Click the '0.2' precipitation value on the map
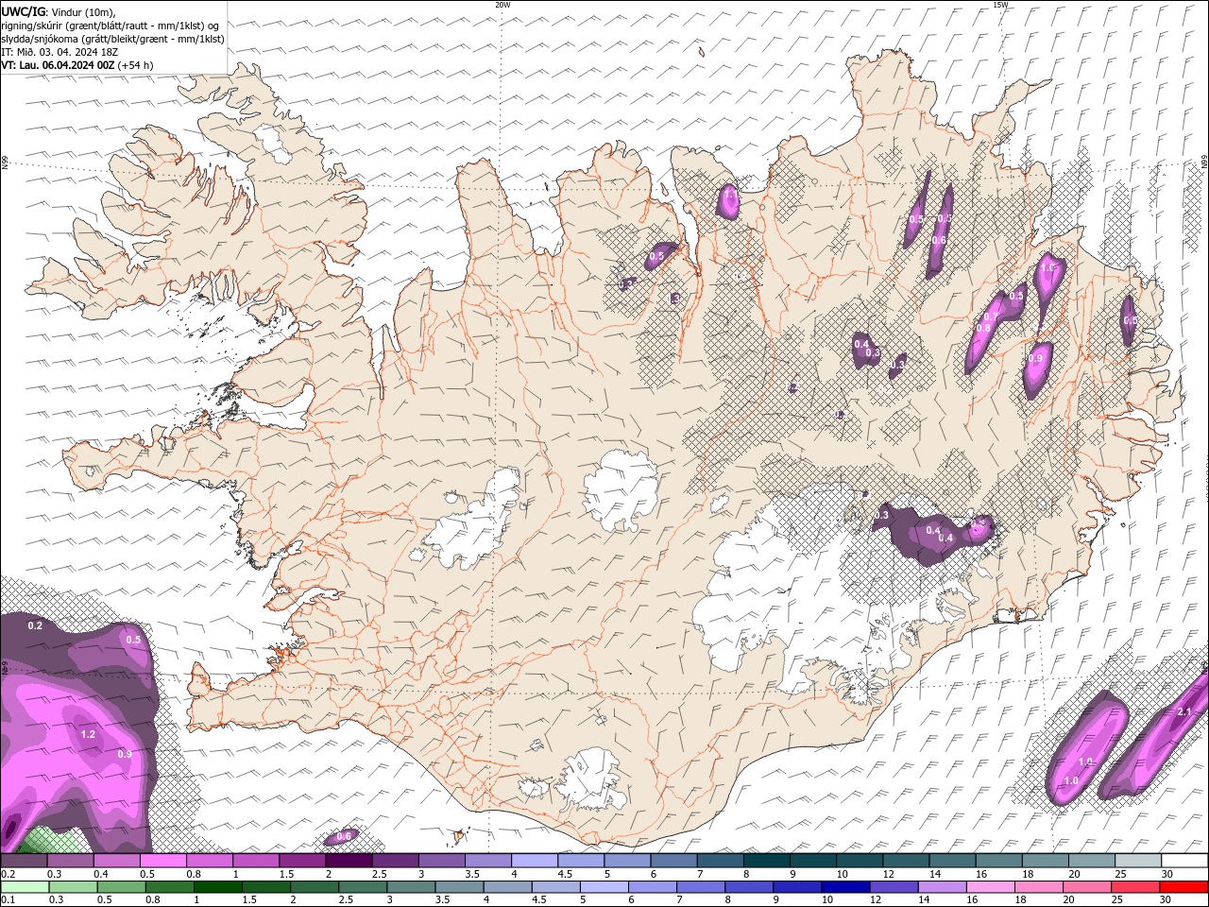 (36, 626)
